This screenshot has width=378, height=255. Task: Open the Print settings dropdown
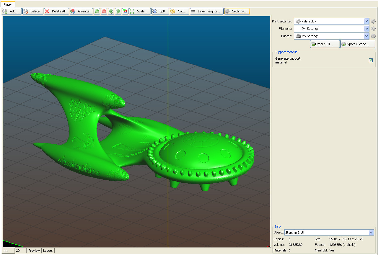366,21
